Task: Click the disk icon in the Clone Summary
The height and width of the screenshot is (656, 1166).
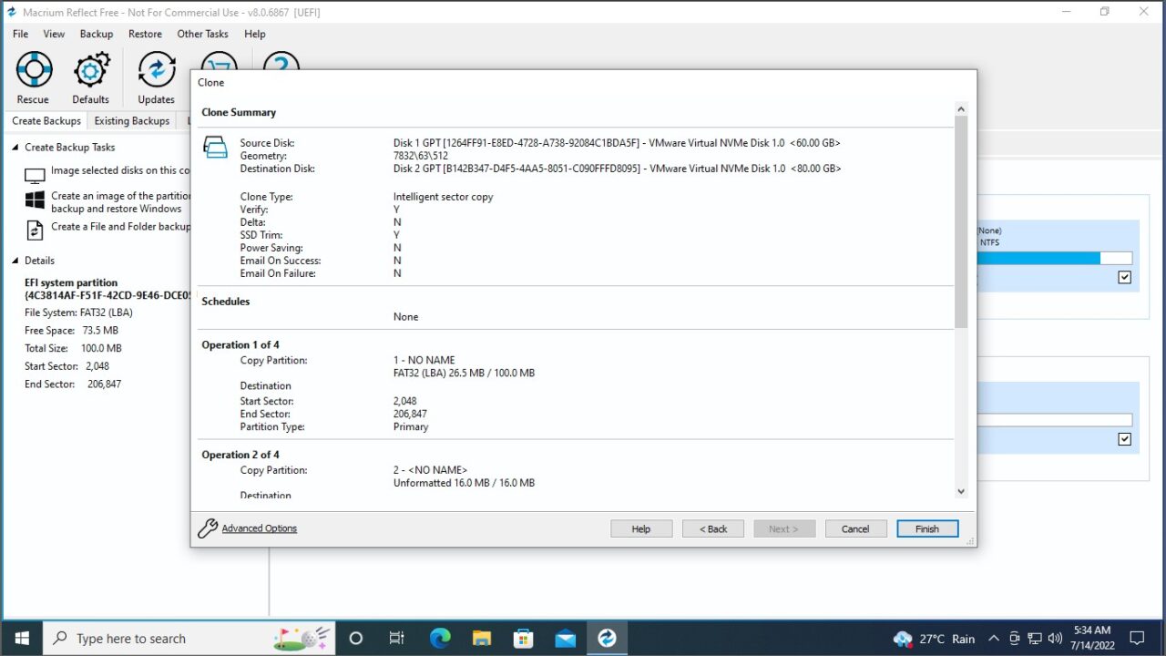Action: [x=215, y=146]
